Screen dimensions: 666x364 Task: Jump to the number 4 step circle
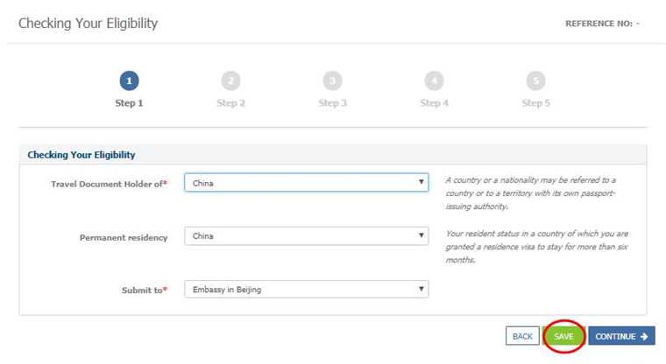point(434,80)
